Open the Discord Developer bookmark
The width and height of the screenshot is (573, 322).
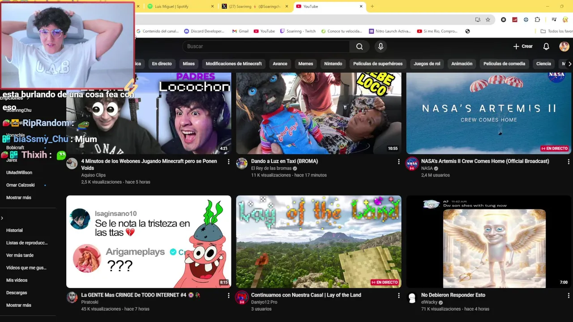204,31
